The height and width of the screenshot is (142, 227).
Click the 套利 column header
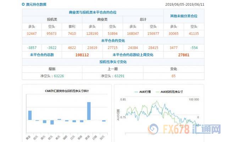click(72, 27)
